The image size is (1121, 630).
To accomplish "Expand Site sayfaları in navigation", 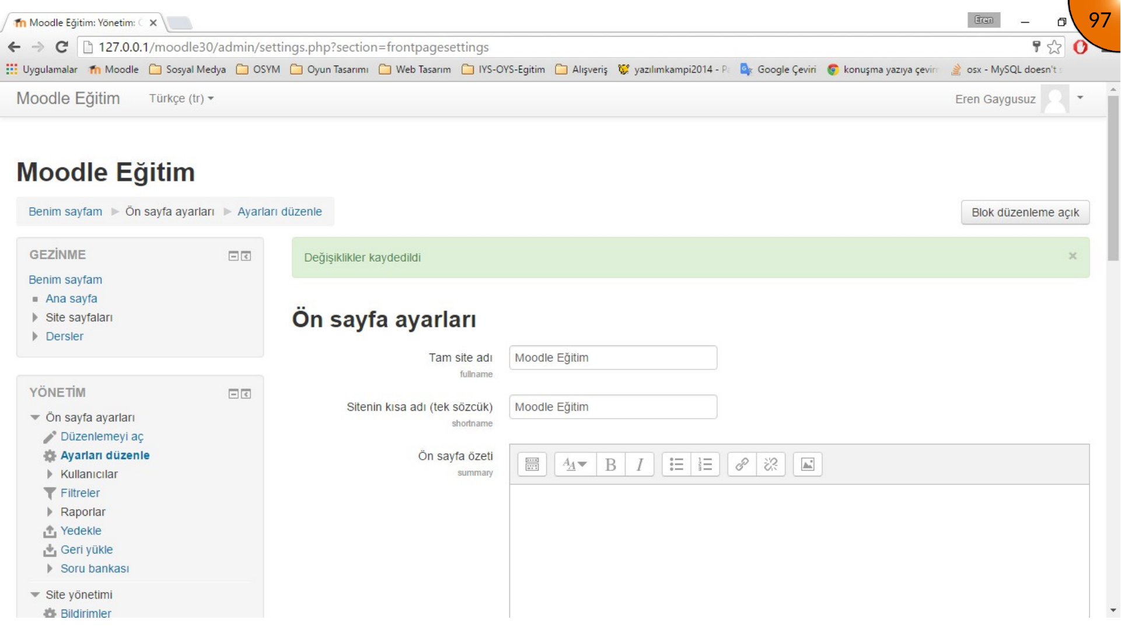I will click(35, 318).
